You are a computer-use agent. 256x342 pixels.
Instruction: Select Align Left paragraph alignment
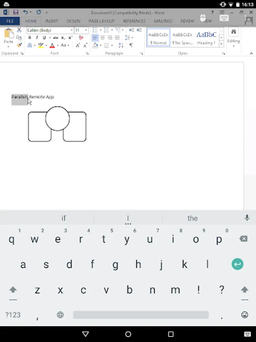(95, 38)
